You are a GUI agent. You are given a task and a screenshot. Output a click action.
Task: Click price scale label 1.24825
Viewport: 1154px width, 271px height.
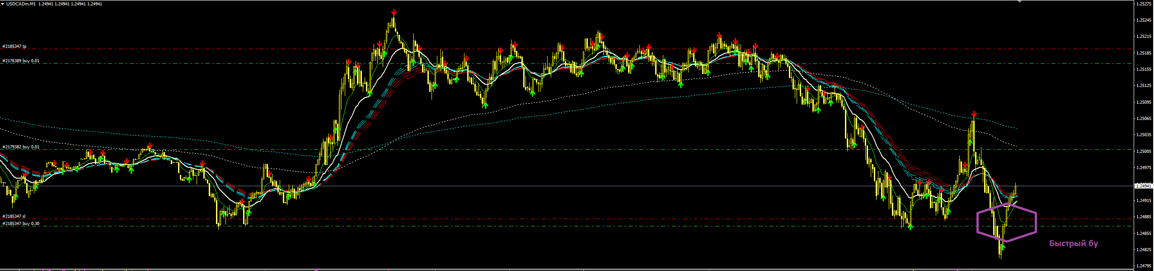1144,250
